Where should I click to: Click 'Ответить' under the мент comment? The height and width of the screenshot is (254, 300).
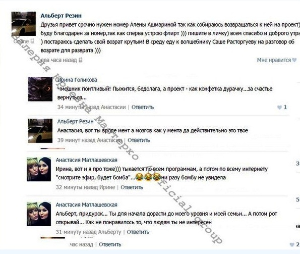(x=139, y=140)
